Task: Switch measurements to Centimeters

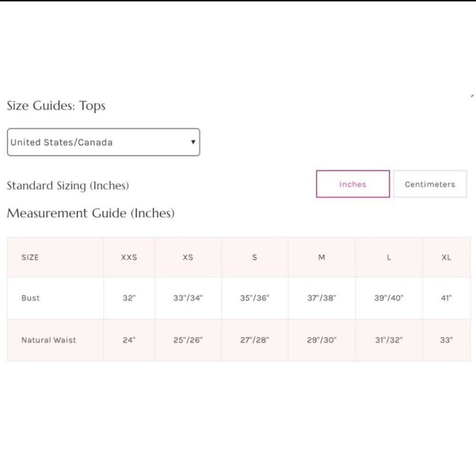Action: coord(430,184)
